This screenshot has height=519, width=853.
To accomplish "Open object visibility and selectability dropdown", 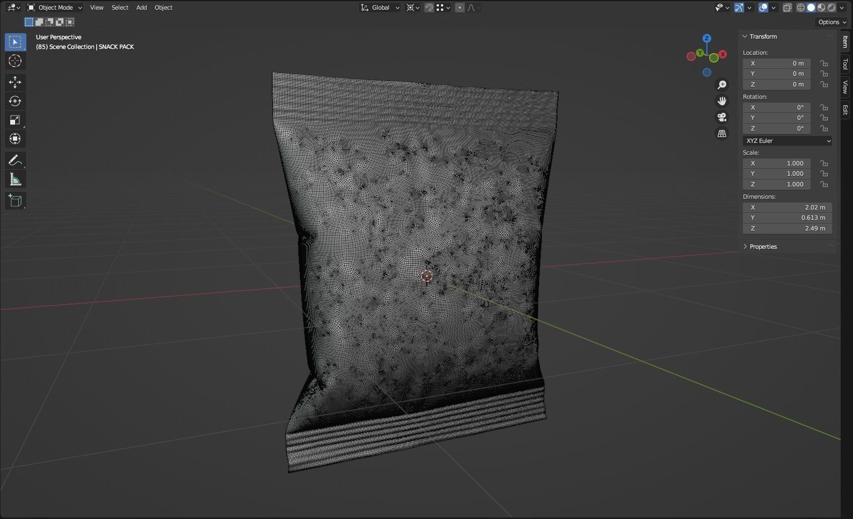I will click(x=722, y=8).
